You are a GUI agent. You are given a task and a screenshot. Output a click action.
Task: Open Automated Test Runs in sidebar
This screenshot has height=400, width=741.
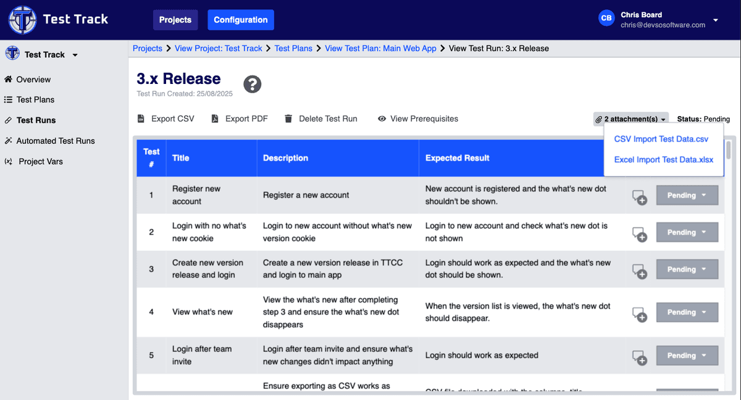click(56, 141)
